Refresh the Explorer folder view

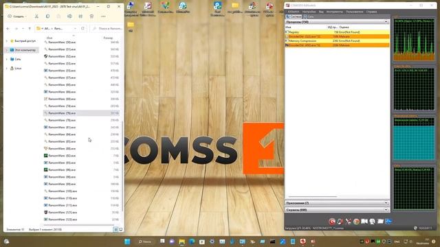[x=82, y=29]
